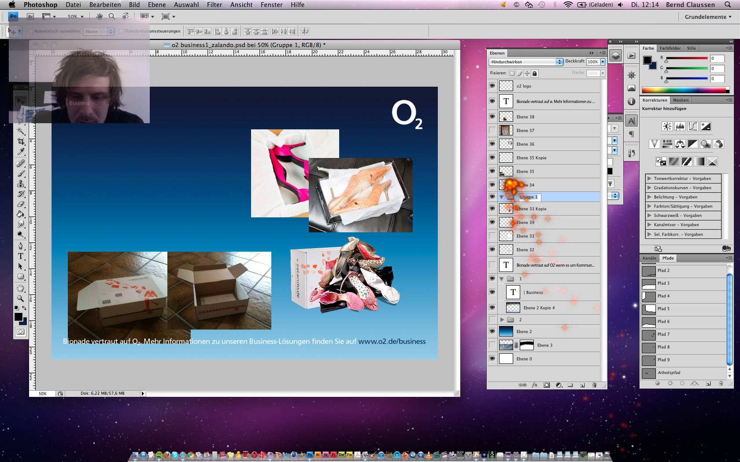Open the Filter menu
Viewport: 740px width, 462px height.
pyautogui.click(x=214, y=5)
